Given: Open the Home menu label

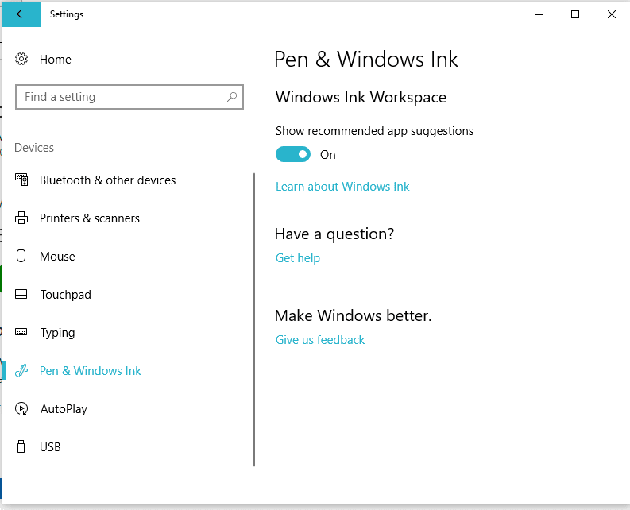Looking at the screenshot, I should tap(56, 60).
